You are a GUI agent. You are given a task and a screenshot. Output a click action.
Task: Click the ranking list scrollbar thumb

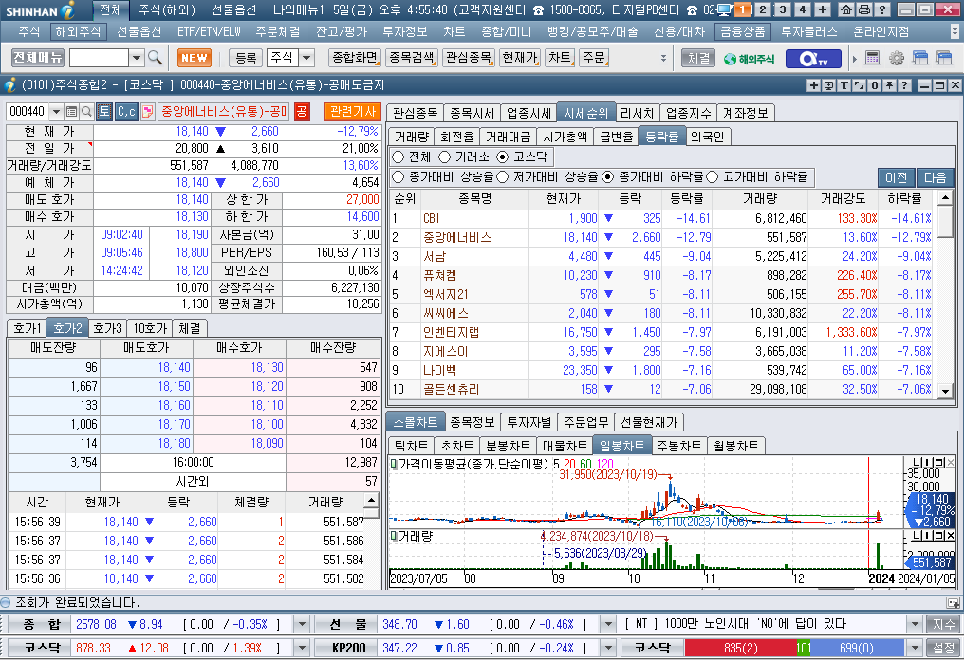pyautogui.click(x=945, y=220)
